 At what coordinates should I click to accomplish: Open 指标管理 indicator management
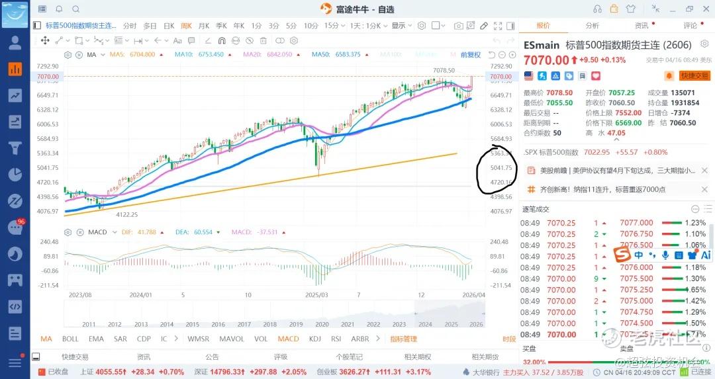pyautogui.click(x=404, y=339)
